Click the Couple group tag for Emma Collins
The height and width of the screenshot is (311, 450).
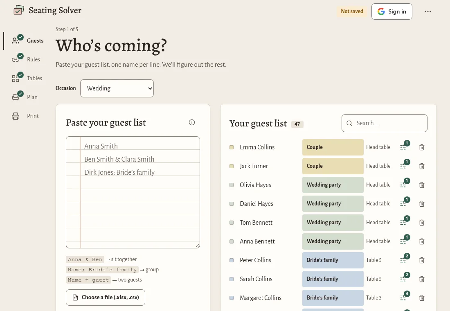click(x=333, y=147)
